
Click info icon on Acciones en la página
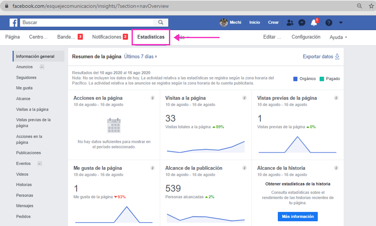(152, 98)
